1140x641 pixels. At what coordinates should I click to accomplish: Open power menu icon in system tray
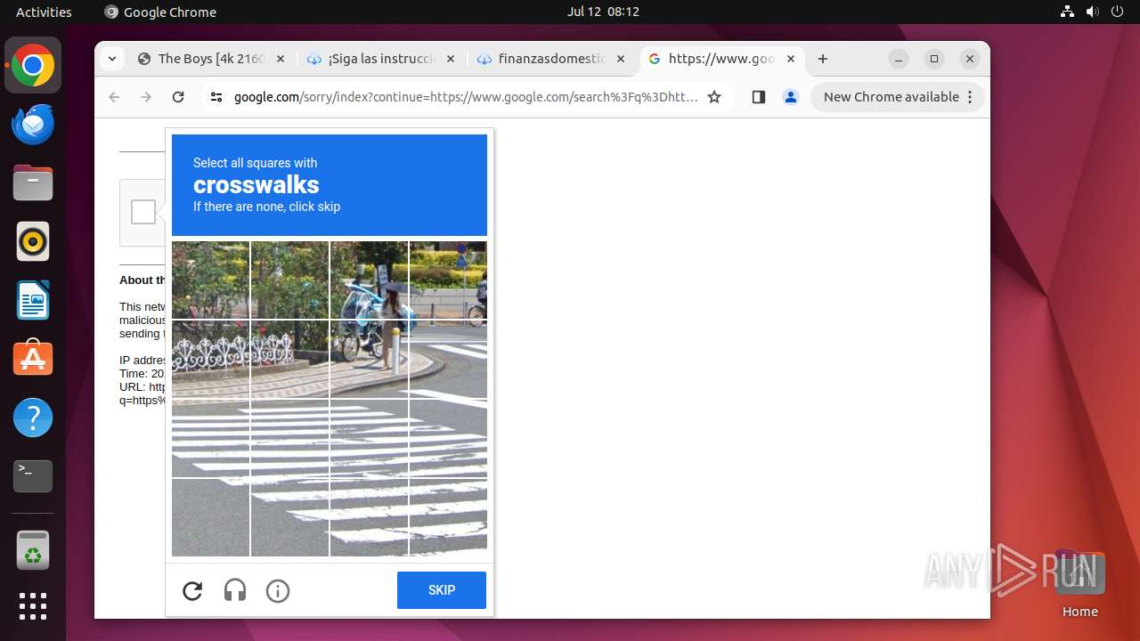tap(1118, 12)
